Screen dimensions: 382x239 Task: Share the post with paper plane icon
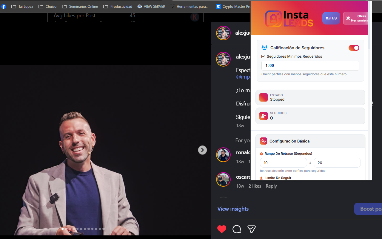(x=252, y=229)
